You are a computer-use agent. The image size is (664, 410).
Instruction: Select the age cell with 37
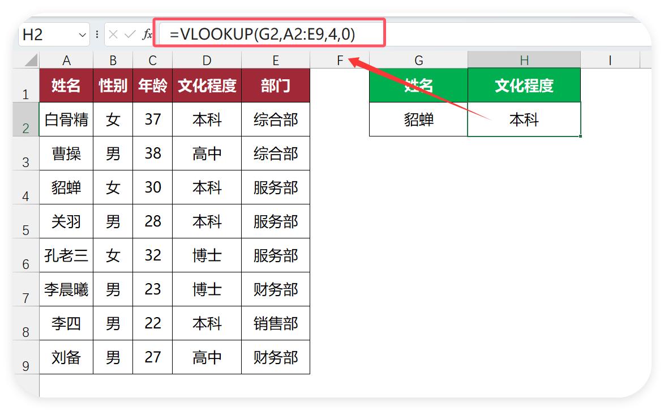point(152,119)
